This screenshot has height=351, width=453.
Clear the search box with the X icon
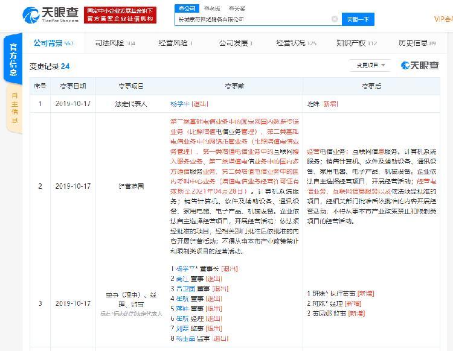335,19
